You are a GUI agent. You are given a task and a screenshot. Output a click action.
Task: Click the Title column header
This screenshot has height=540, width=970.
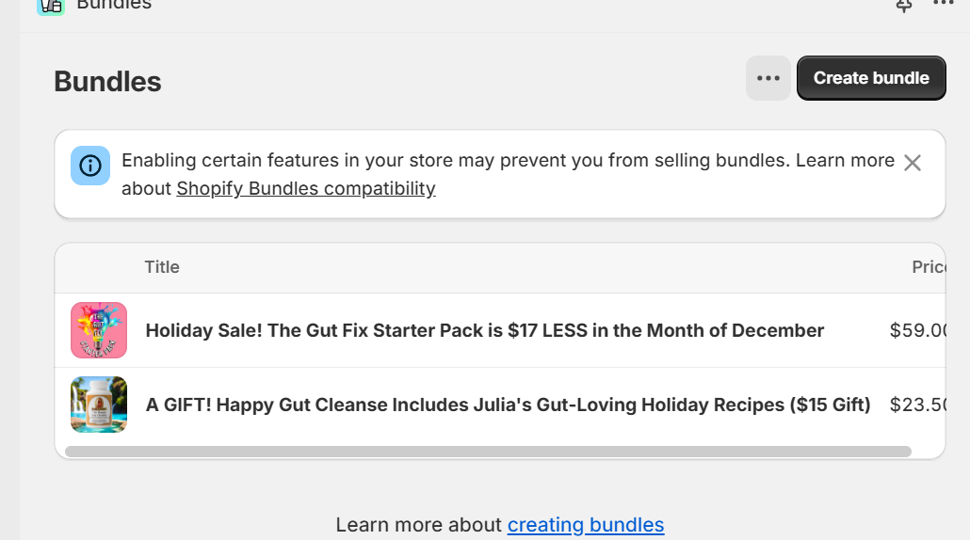162,267
